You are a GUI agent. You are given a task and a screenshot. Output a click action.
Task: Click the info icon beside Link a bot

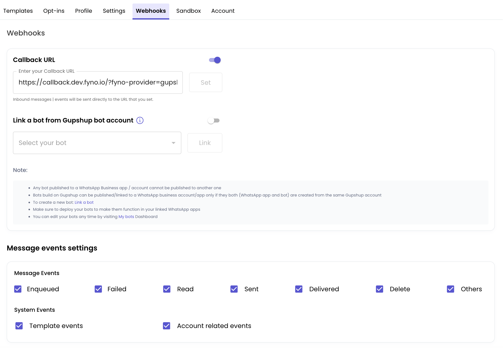click(140, 120)
